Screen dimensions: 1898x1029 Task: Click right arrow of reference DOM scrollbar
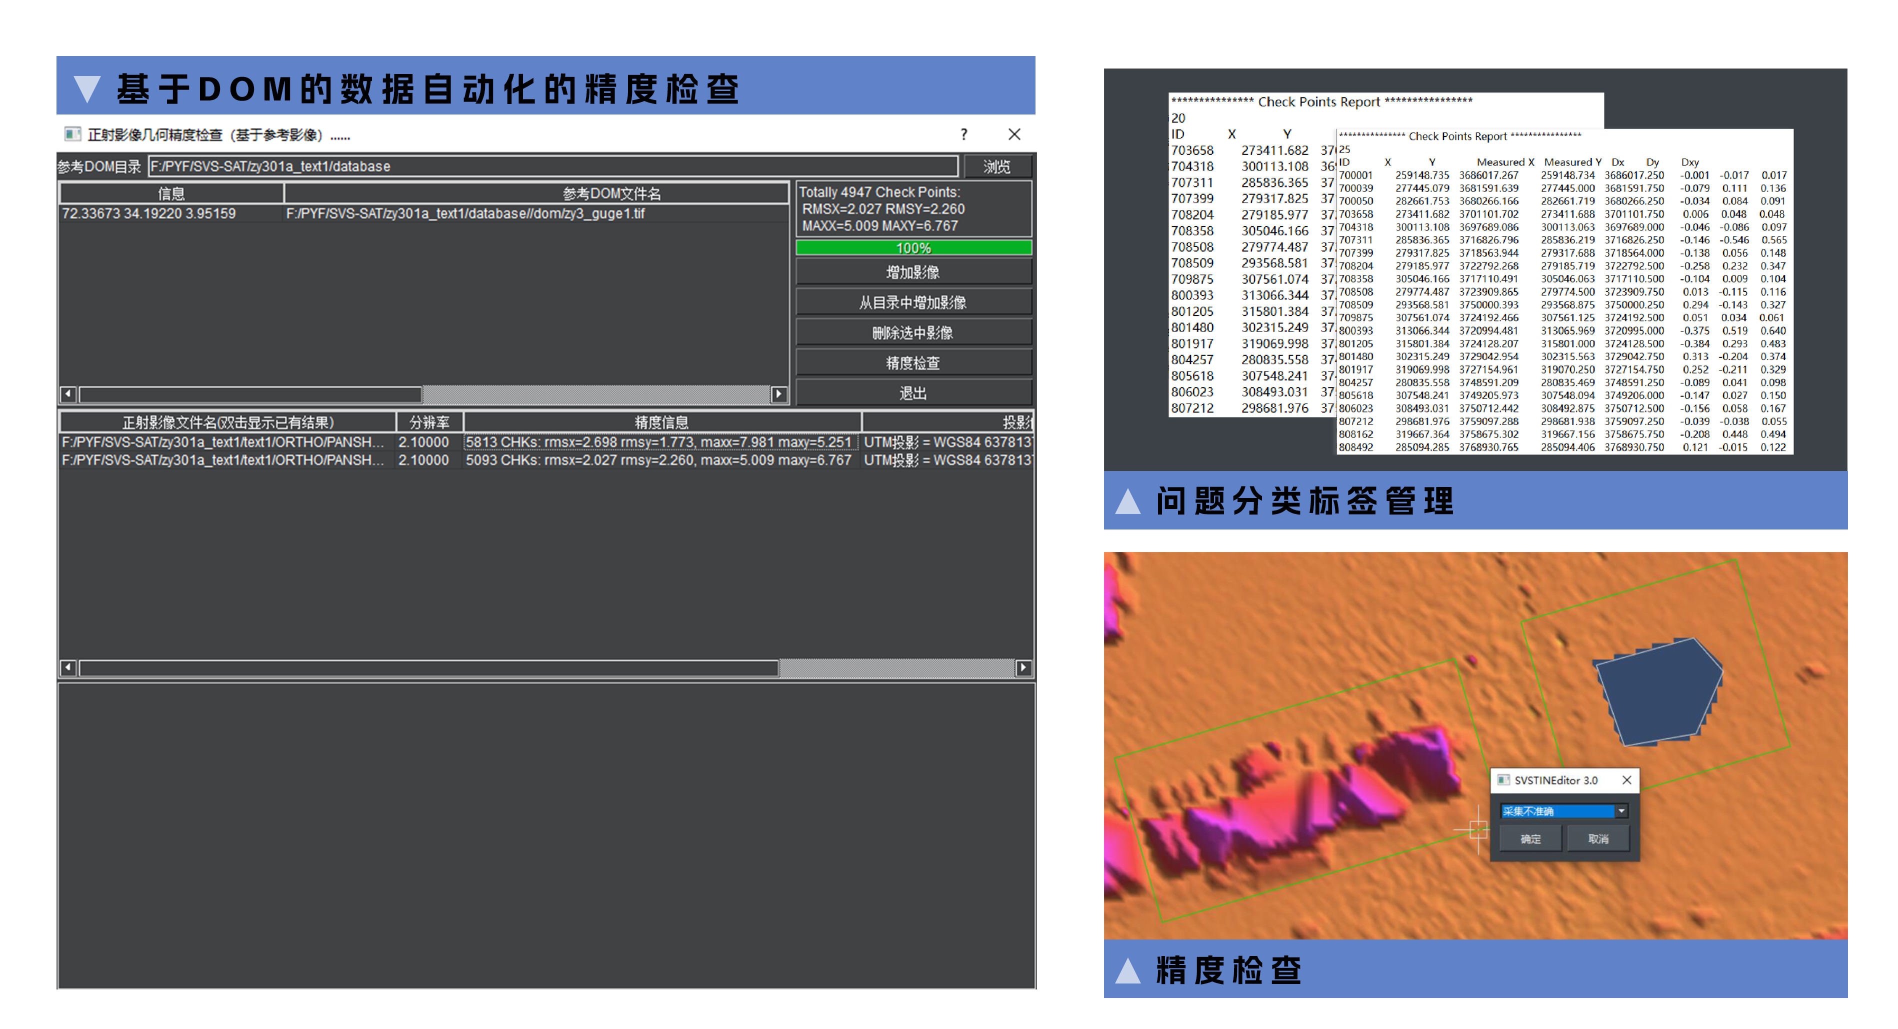pos(779,394)
